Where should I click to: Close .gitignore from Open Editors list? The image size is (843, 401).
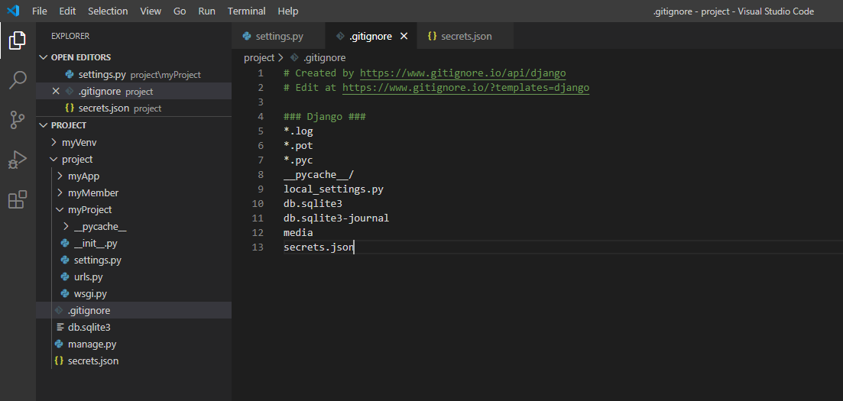(56, 92)
